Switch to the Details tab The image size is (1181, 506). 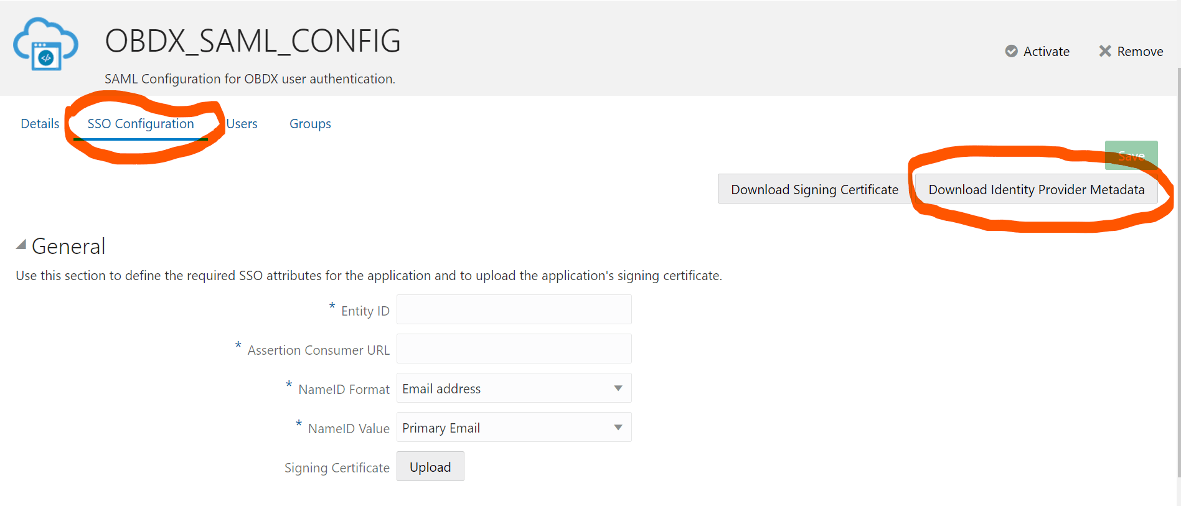click(x=39, y=123)
